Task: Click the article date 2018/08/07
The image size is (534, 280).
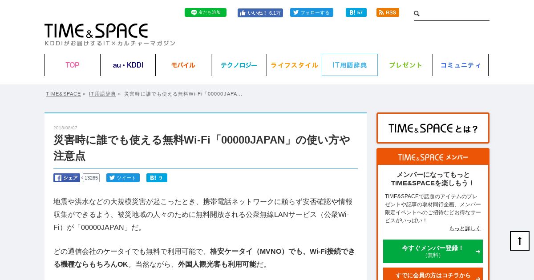Action: coord(65,128)
